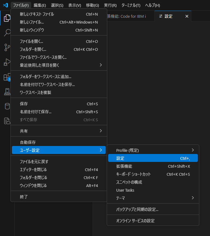The image size is (210, 236).
Task: Open the ヘルプ(H) menu
Action: (x=153, y=6)
